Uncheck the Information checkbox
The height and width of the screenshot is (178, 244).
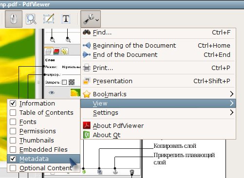pyautogui.click(x=13, y=103)
